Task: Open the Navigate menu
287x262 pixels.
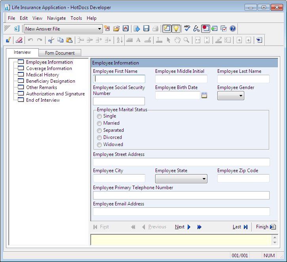Action: tap(56, 18)
